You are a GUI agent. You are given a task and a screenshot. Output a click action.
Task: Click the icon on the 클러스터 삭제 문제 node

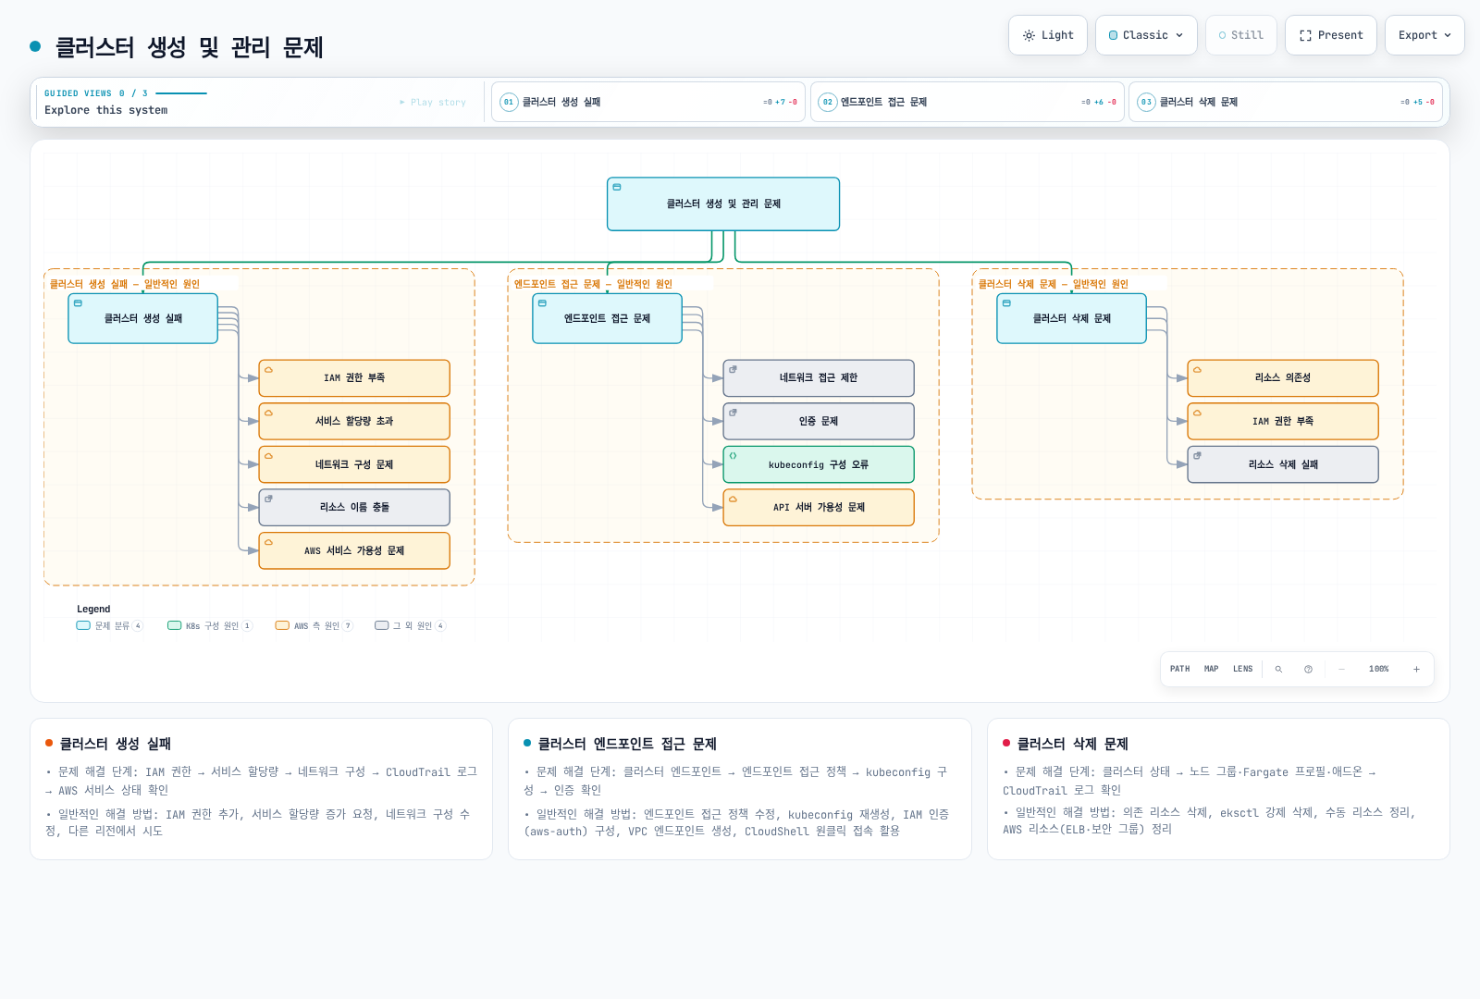coord(1006,303)
